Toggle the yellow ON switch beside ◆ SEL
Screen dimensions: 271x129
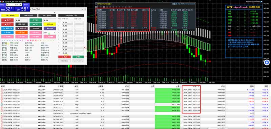50,24
